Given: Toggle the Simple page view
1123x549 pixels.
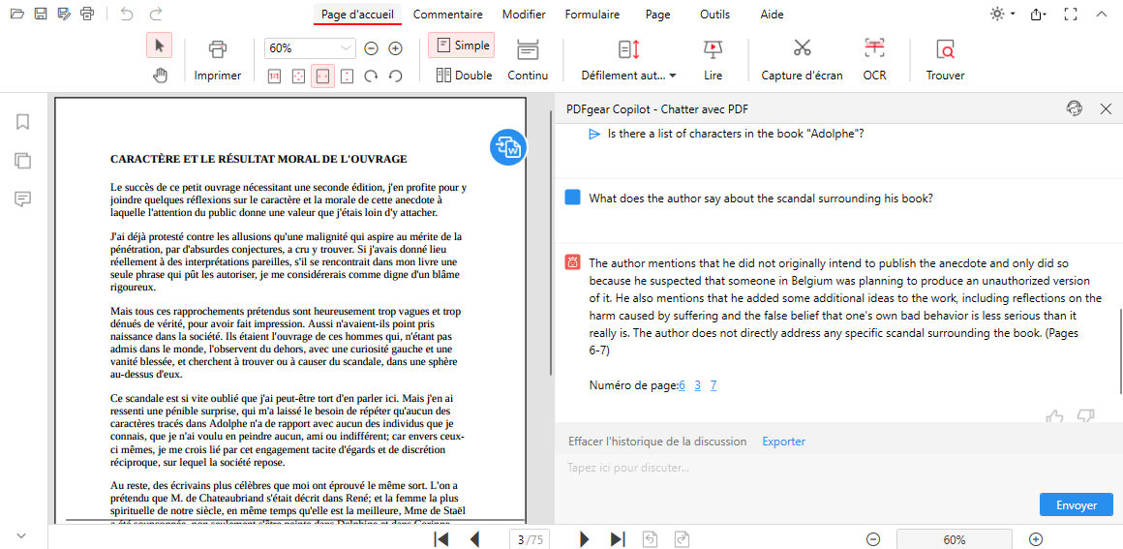Looking at the screenshot, I should (461, 46).
